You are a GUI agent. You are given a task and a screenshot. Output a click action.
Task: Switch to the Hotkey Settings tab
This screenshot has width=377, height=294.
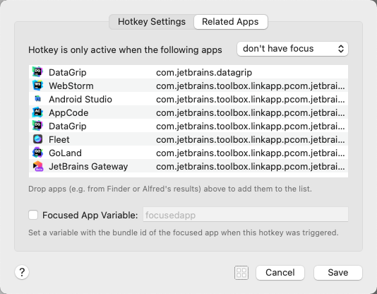(152, 22)
